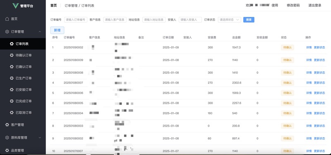Go to 客户管理 in the sidebar
This screenshot has height=155, width=331.
point(23,125)
